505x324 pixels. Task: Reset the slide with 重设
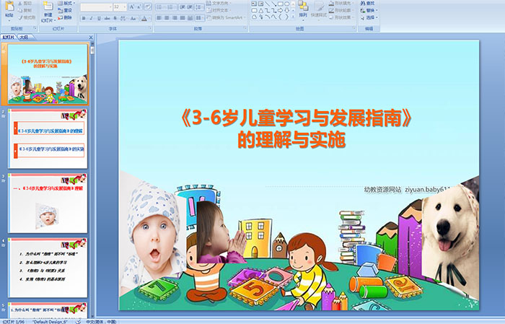coord(65,10)
